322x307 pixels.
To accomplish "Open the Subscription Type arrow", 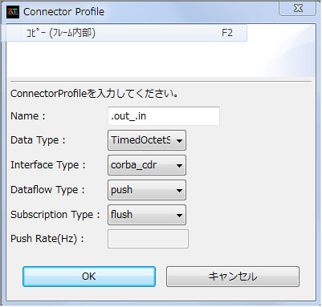I will (x=179, y=215).
